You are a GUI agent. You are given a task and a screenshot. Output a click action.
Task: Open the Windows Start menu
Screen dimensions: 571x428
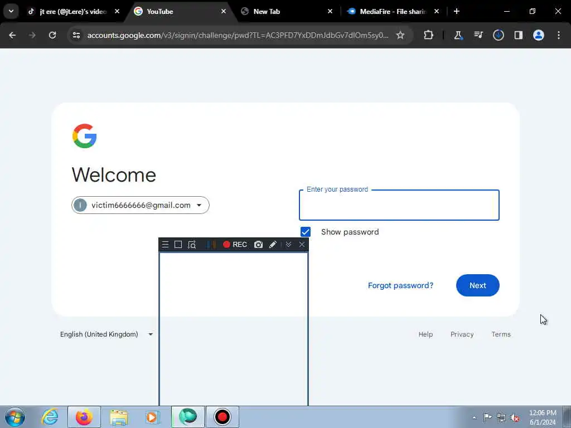(x=15, y=417)
